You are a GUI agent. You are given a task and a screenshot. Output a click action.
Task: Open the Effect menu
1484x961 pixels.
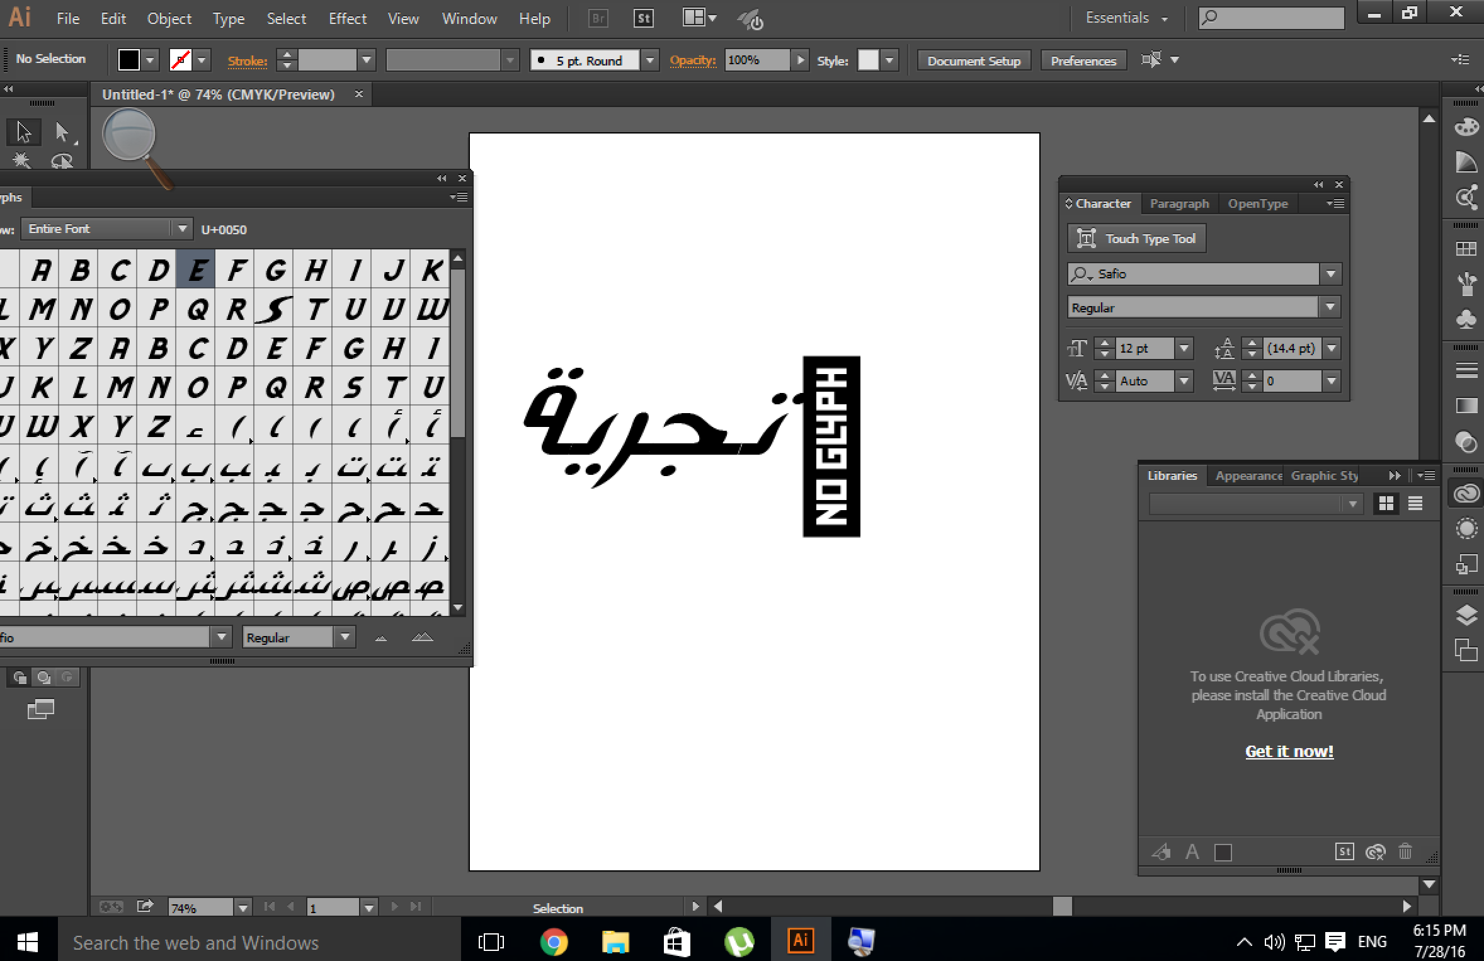347,19
